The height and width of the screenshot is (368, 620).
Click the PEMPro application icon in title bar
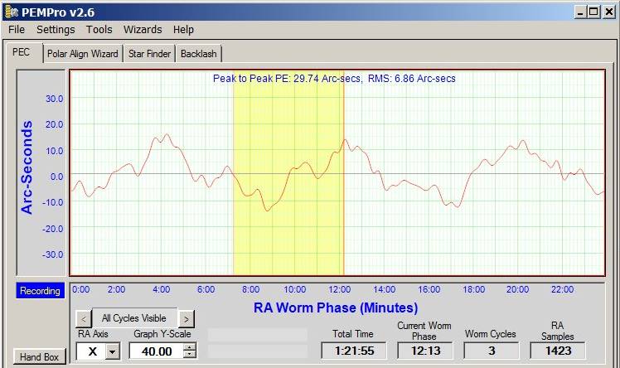[x=11, y=12]
